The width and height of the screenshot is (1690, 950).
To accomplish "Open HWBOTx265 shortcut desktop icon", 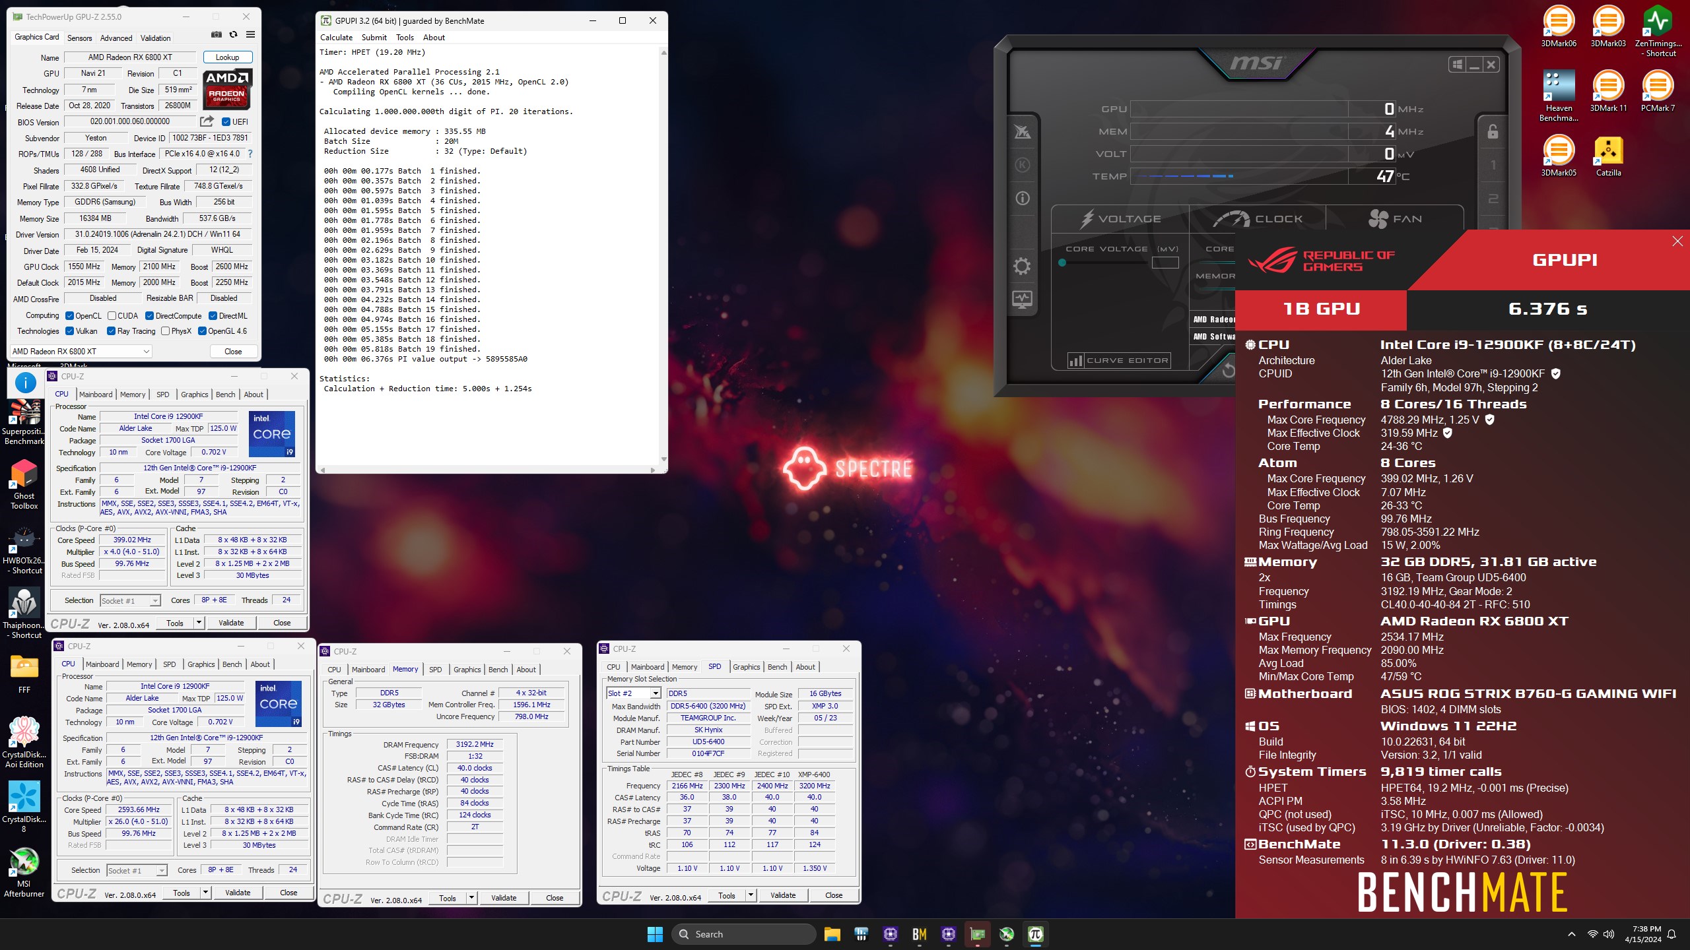I will (24, 550).
